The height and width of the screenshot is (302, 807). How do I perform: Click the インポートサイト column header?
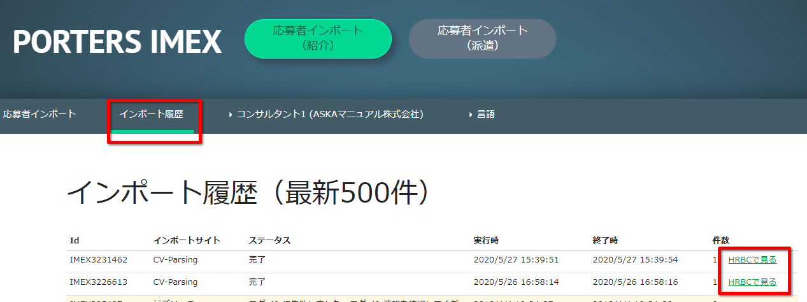pos(187,241)
